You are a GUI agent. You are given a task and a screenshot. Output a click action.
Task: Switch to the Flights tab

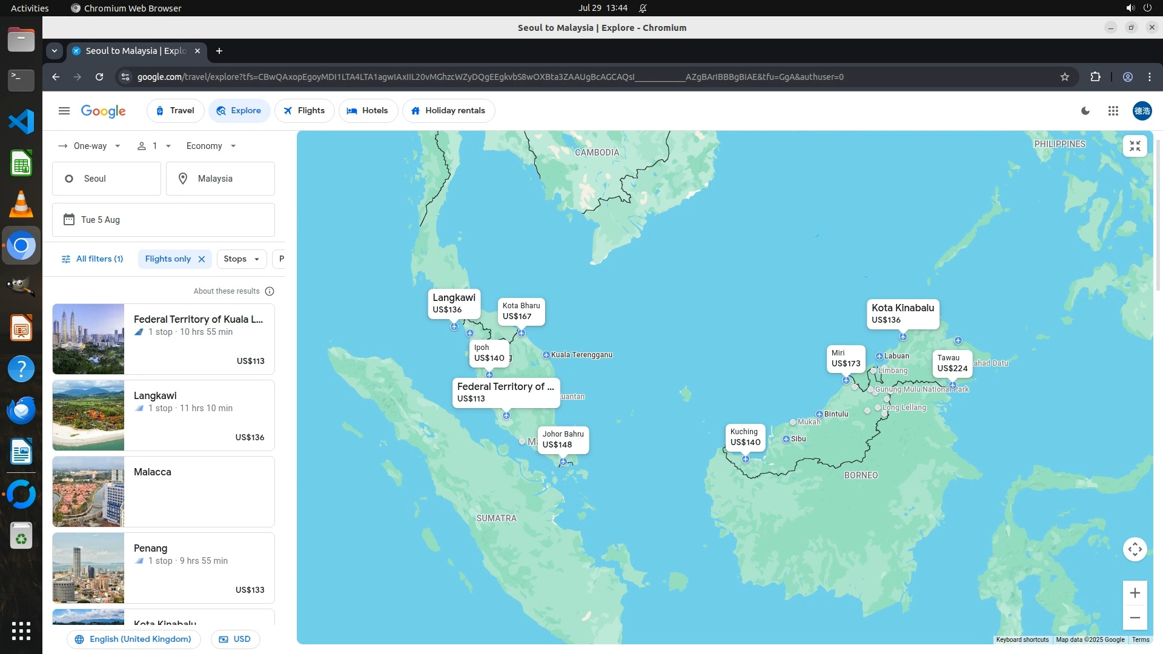pos(304,111)
